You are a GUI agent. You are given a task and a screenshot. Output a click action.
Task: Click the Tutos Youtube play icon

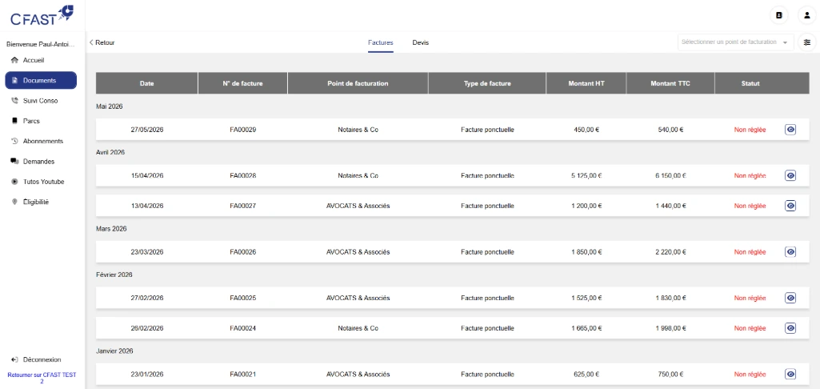point(14,182)
